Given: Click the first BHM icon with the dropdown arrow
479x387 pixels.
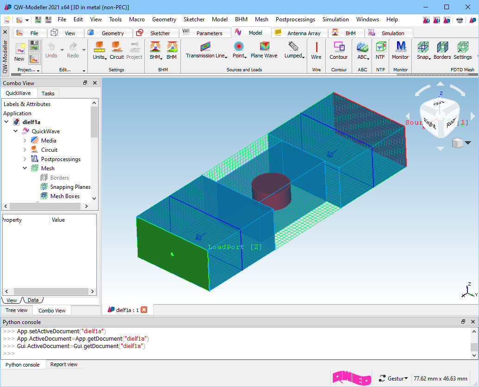Looking at the screenshot, I should [x=156, y=51].
